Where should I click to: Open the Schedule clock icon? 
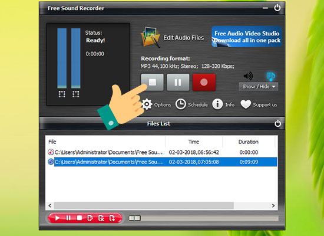(181, 104)
